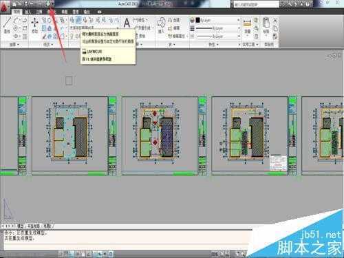Switch to the 模型 layout tab

pyautogui.click(x=21, y=226)
